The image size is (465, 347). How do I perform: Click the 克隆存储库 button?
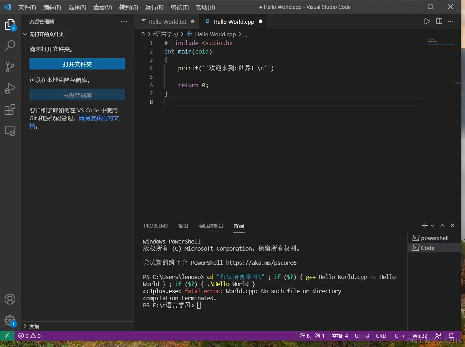pos(77,95)
